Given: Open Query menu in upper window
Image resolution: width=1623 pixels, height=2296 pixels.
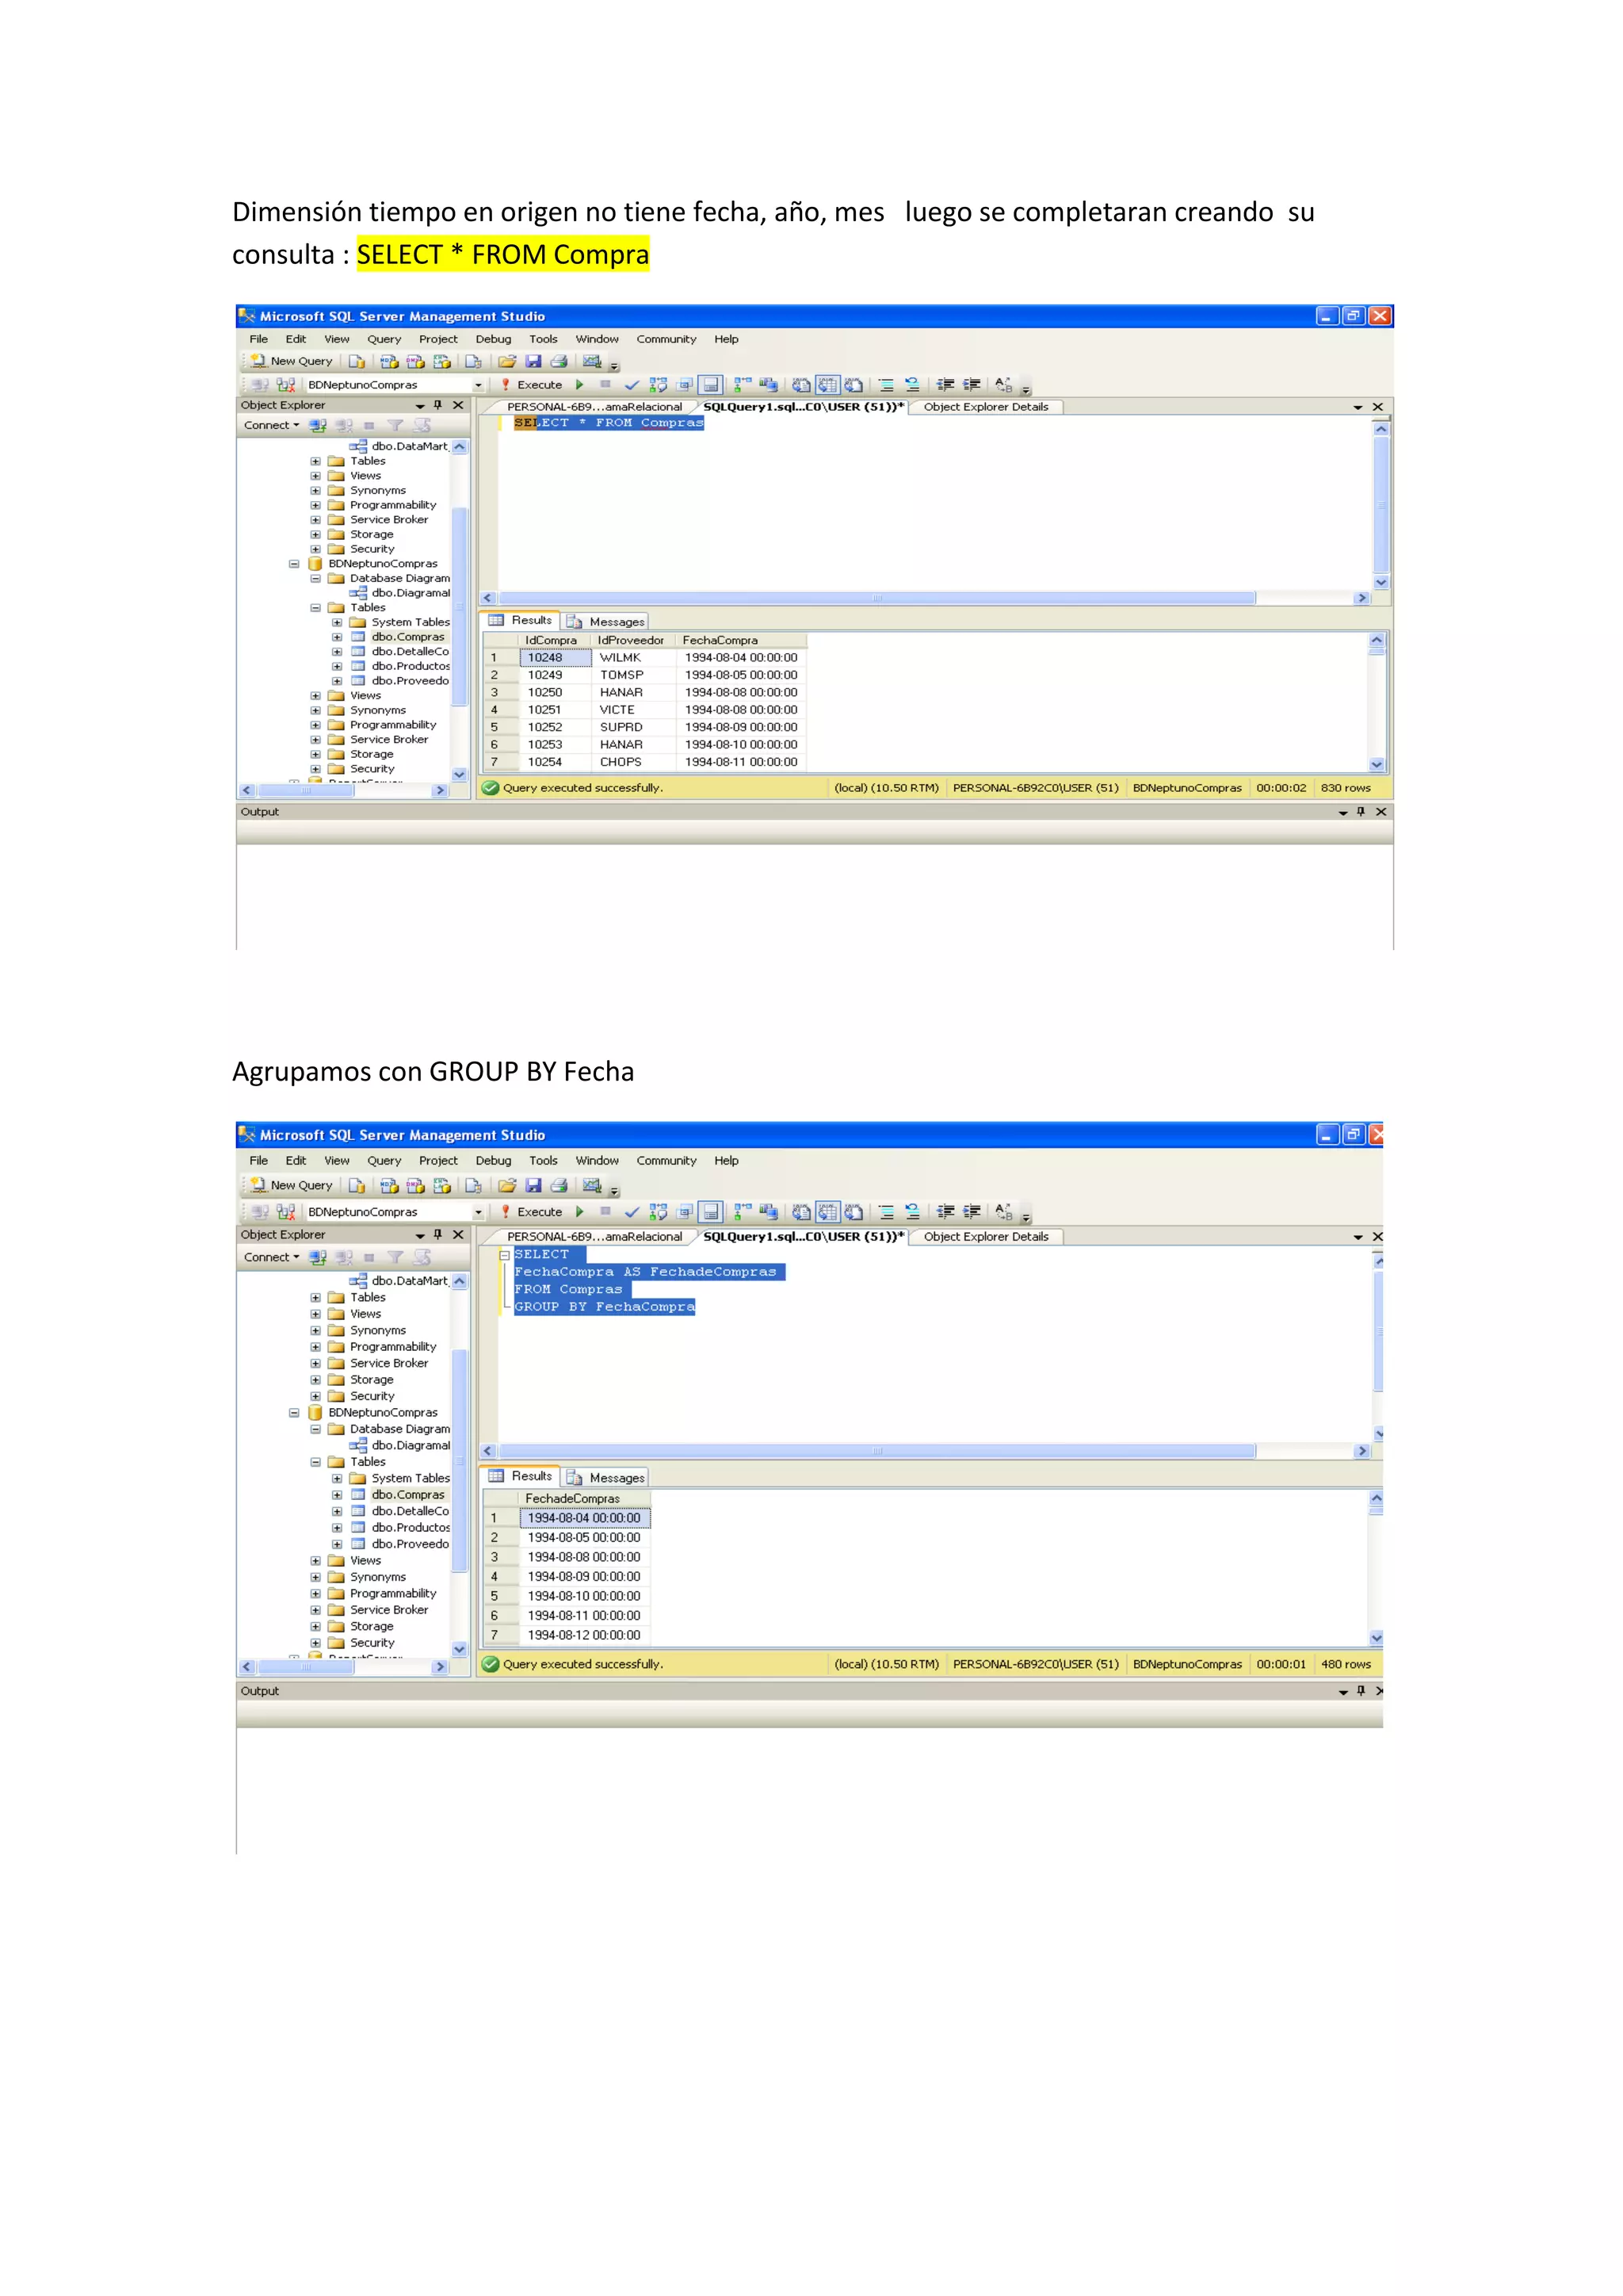Looking at the screenshot, I should click(x=384, y=339).
